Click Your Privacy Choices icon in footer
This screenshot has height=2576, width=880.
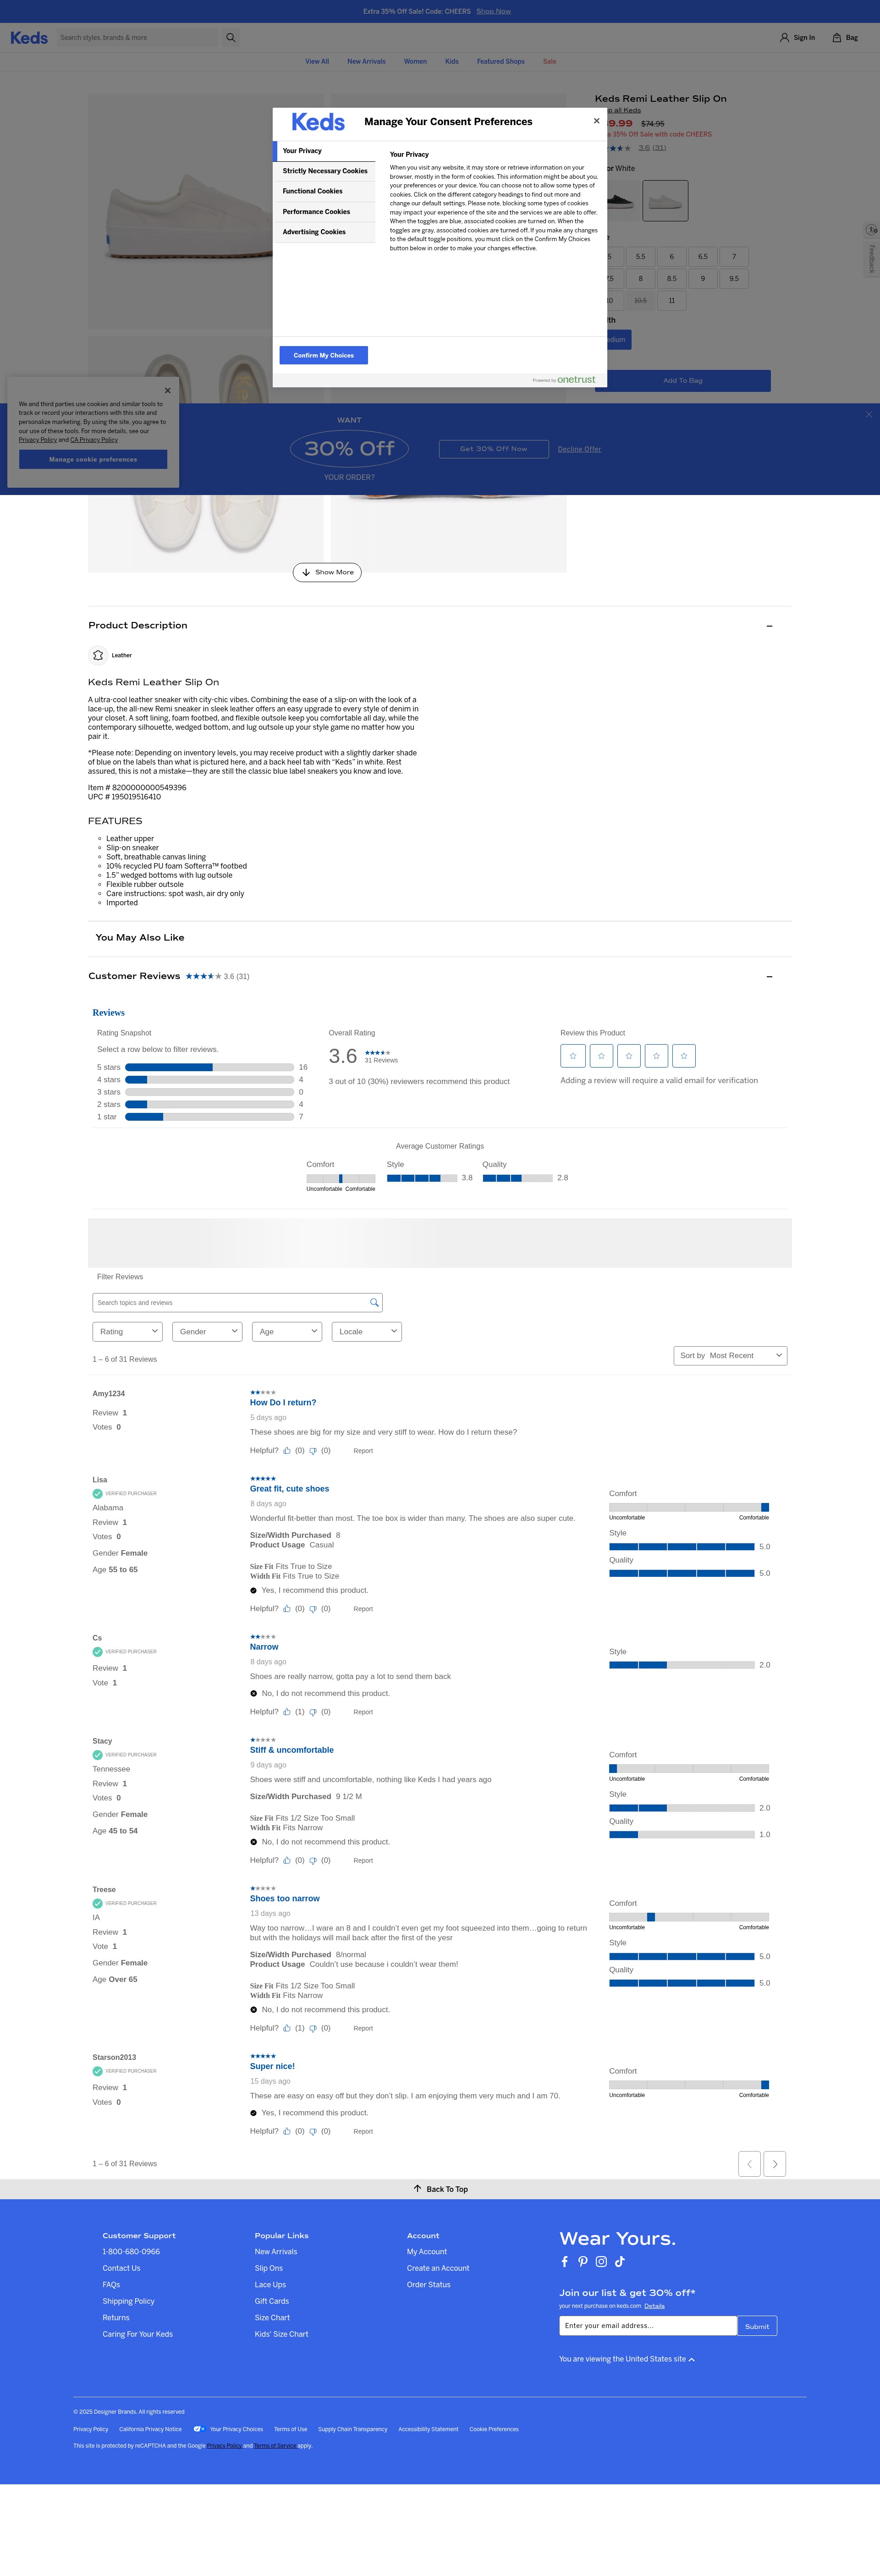click(198, 2429)
